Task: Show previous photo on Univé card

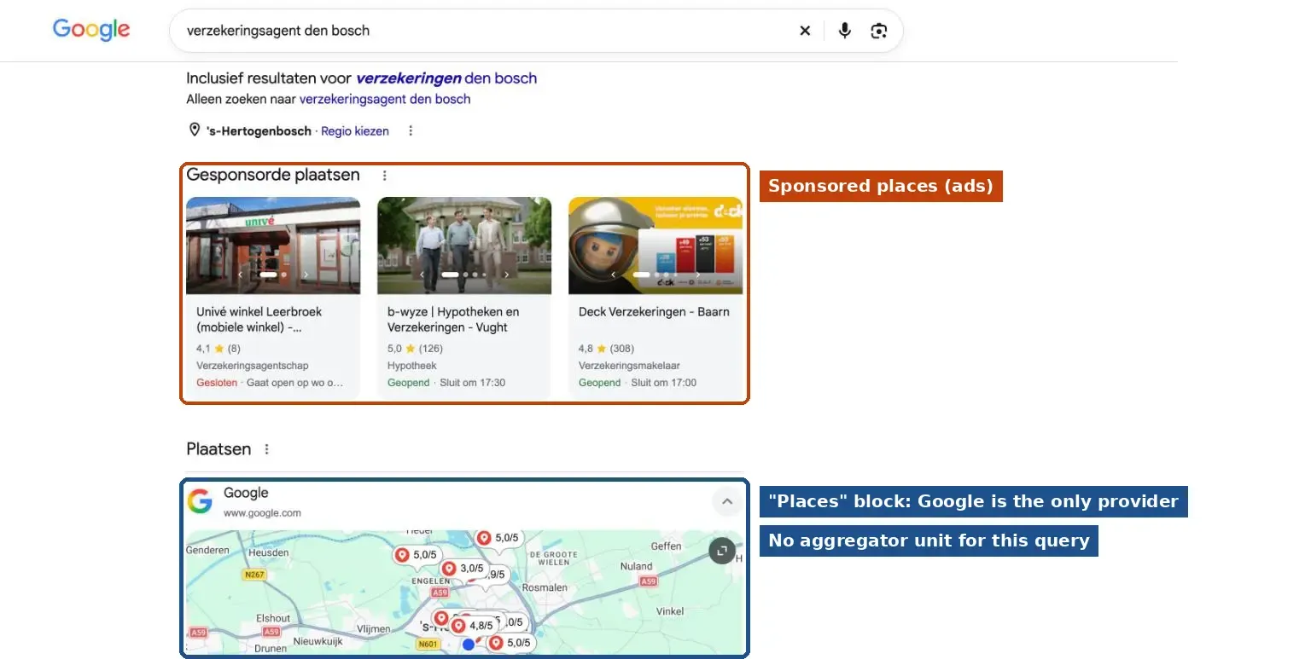Action: click(241, 275)
